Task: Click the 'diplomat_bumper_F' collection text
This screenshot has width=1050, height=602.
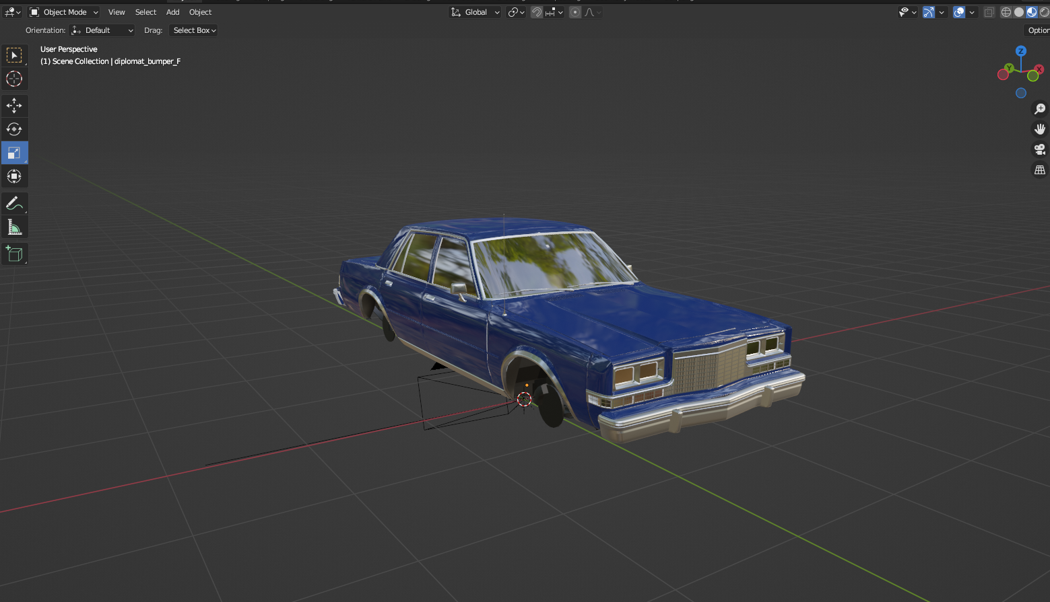Action: (x=147, y=61)
